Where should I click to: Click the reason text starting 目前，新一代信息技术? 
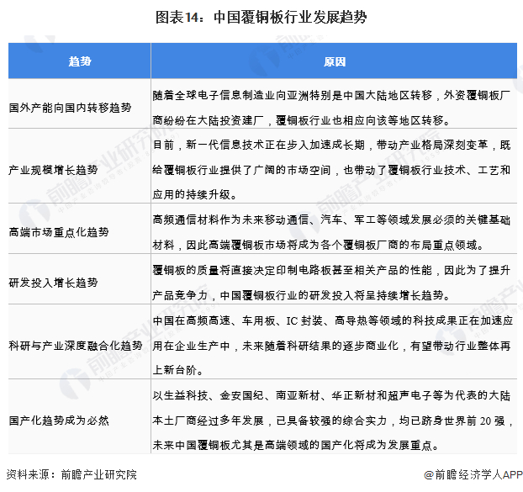(x=331, y=170)
